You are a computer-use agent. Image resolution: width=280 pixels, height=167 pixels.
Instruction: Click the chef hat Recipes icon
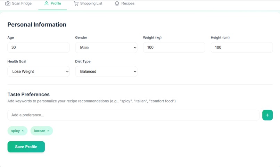point(117,3)
